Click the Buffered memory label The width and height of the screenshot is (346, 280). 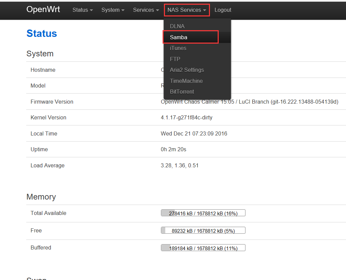41,247
